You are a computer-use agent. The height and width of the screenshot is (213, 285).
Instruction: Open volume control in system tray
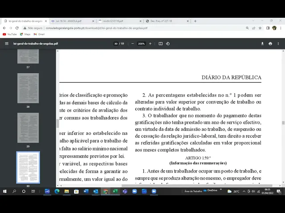click(x=253, y=191)
